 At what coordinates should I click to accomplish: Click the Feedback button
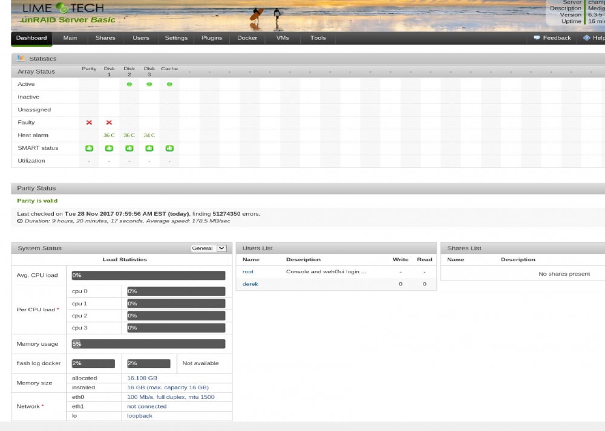point(552,37)
